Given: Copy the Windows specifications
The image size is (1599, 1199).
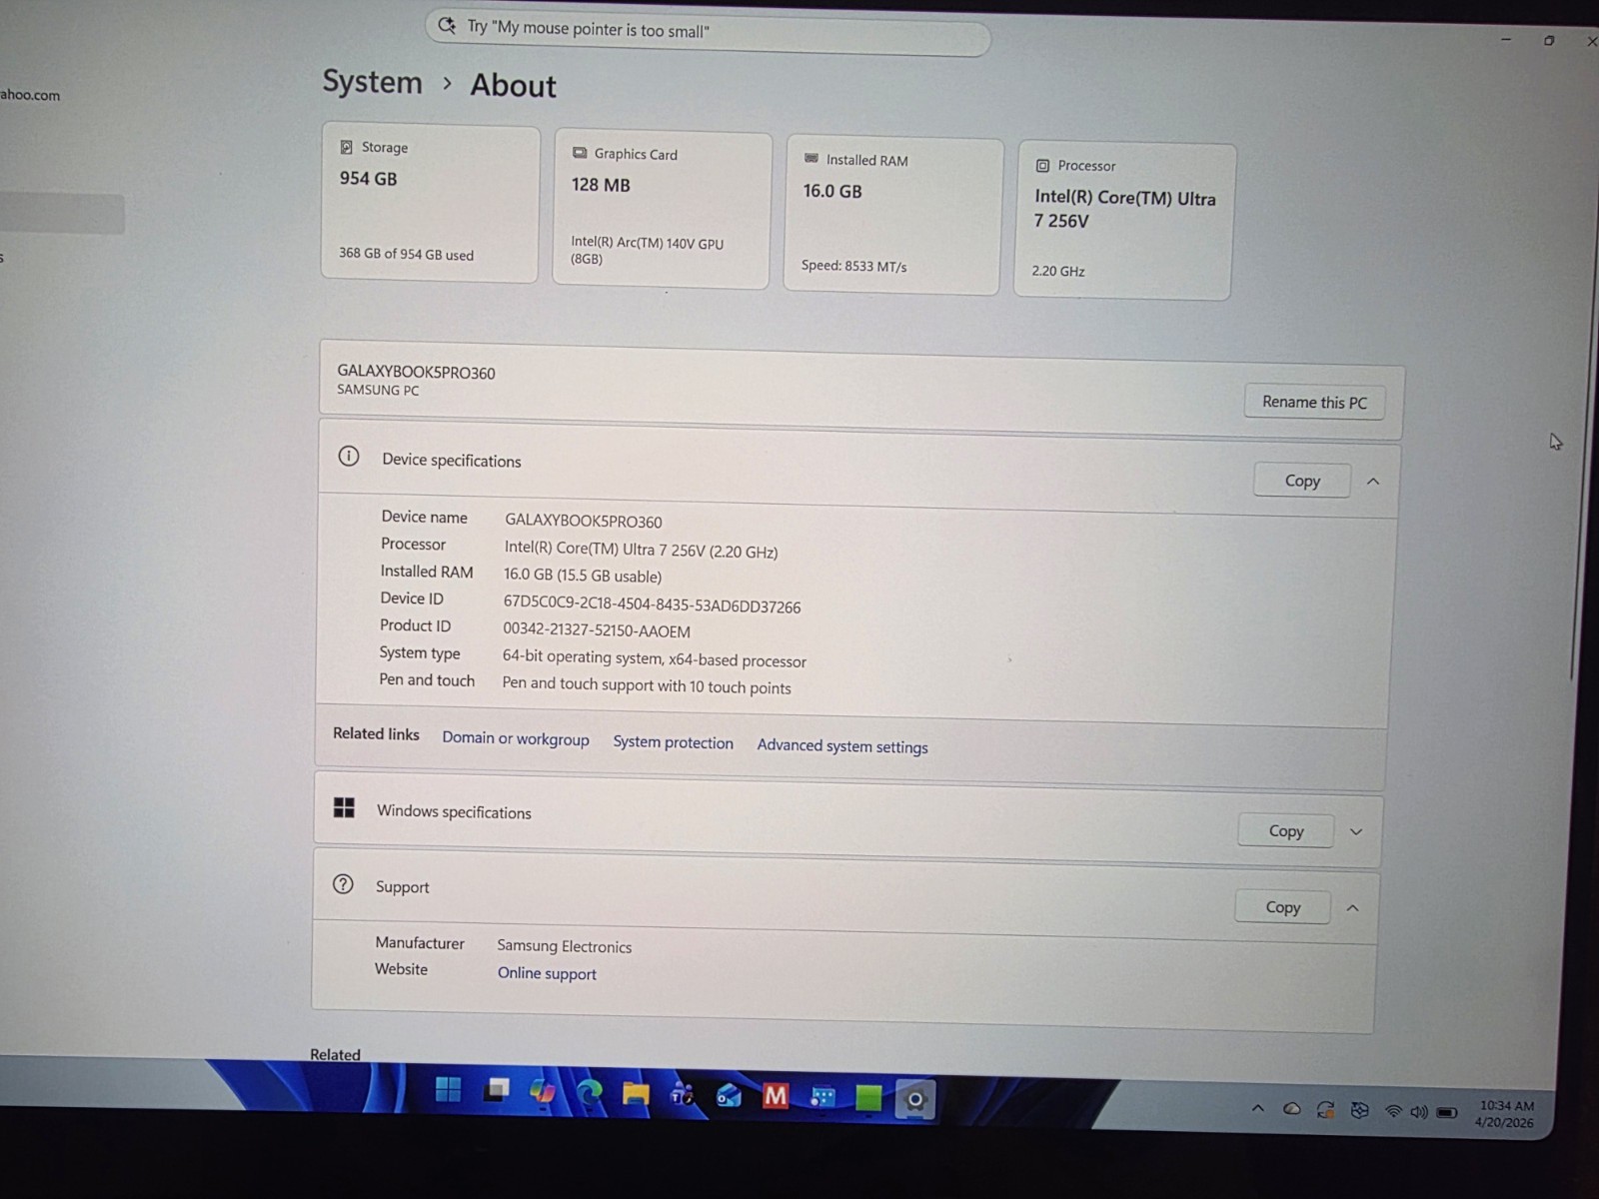Looking at the screenshot, I should coord(1286,830).
